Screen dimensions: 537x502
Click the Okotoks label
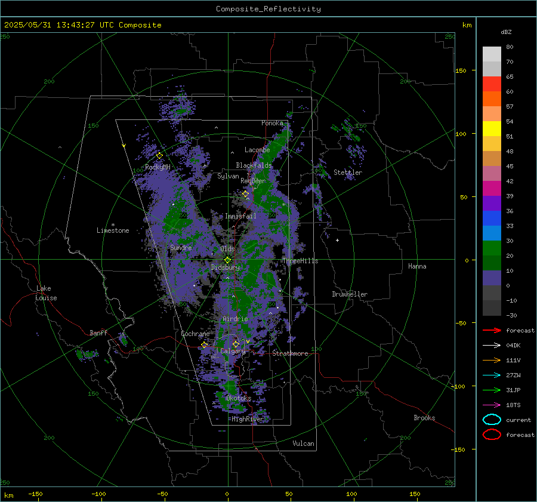pos(239,398)
